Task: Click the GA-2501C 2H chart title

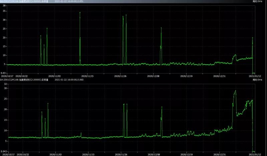Action: click(23, 80)
